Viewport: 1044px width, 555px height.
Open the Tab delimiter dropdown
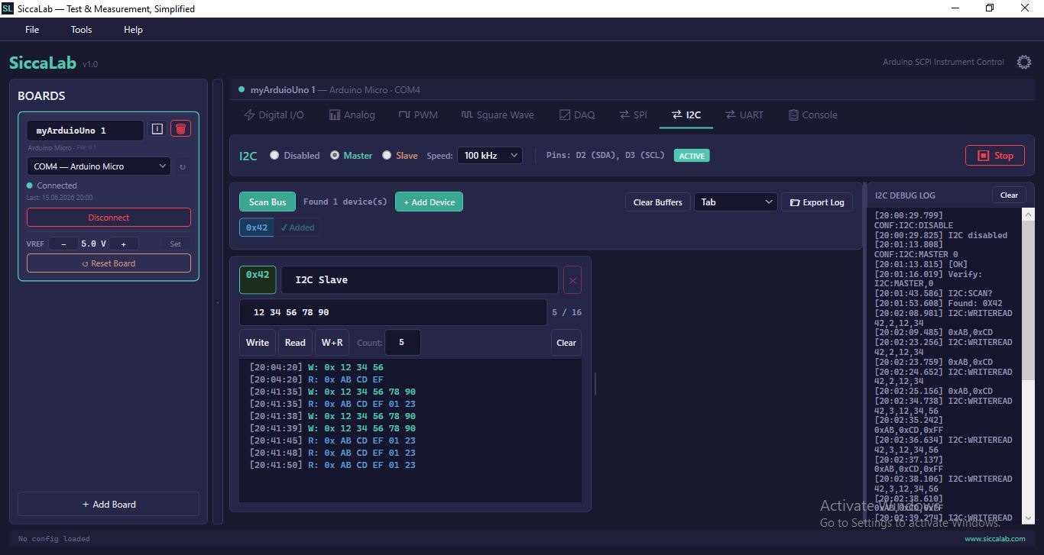(x=735, y=202)
